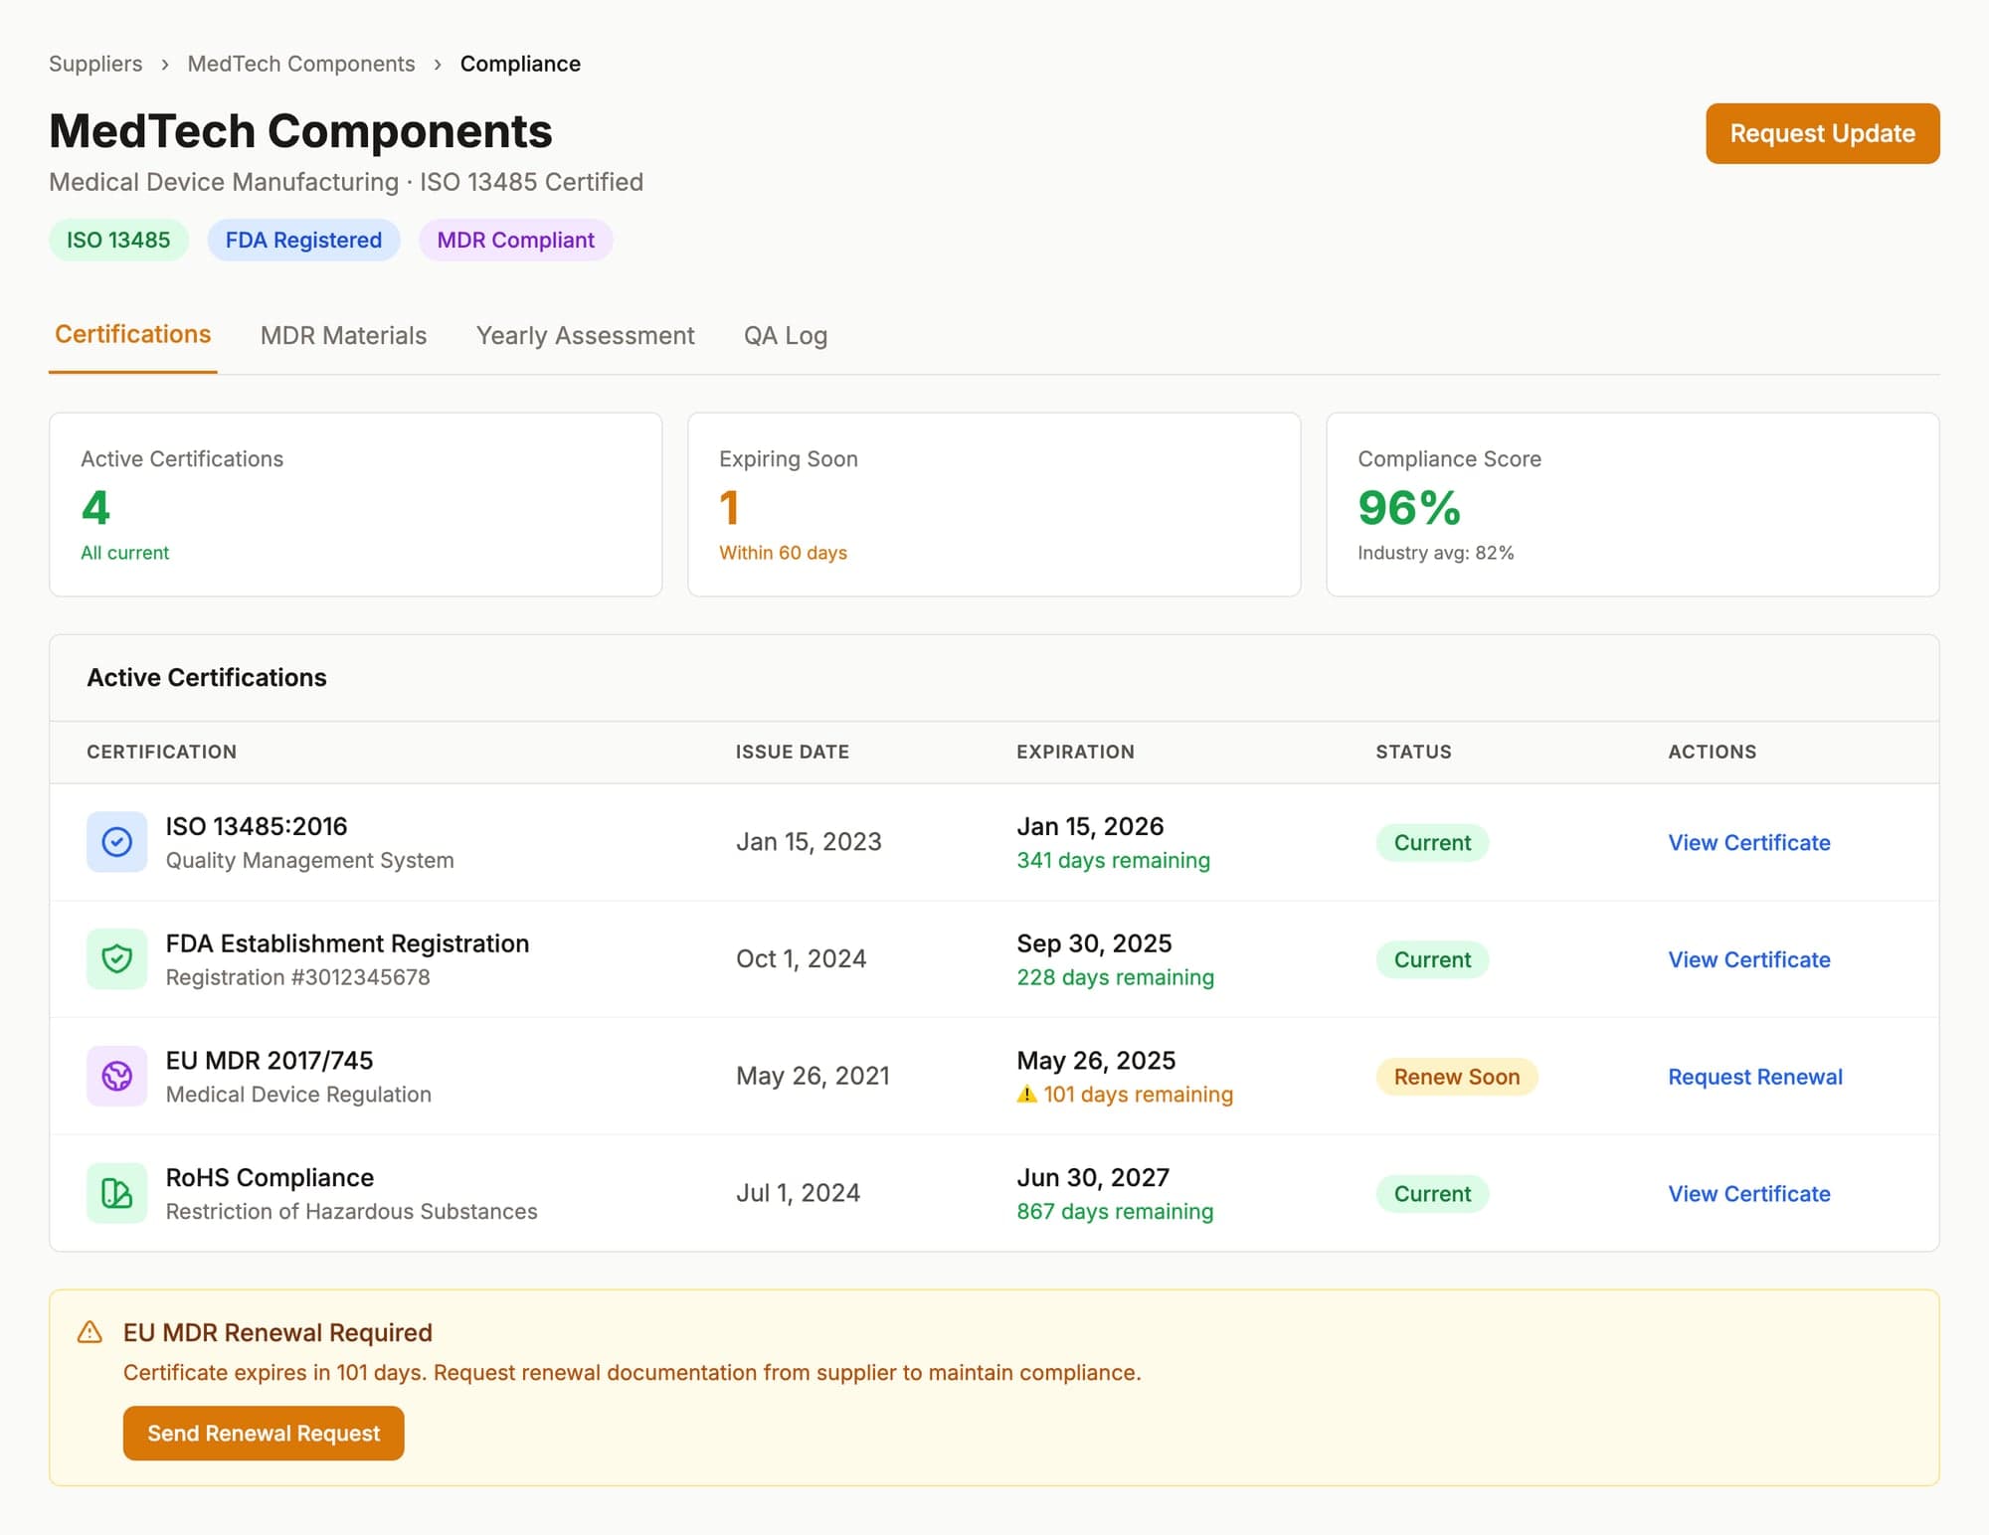
Task: Navigate to Suppliers via the breadcrumb
Action: [95, 63]
